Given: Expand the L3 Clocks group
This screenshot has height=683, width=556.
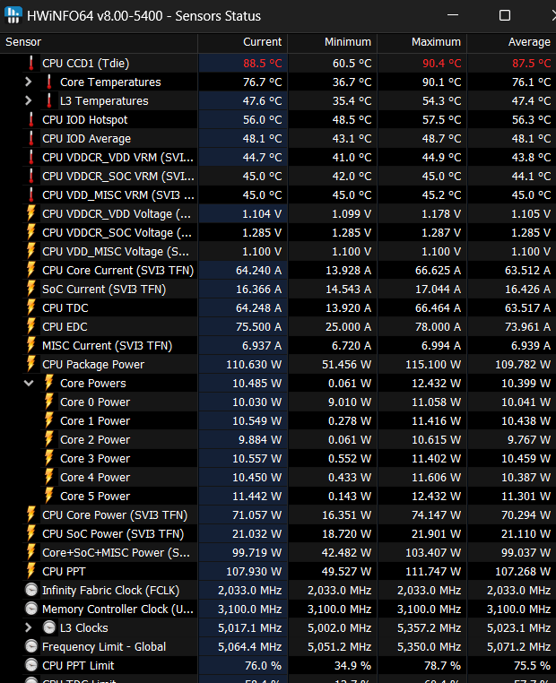Looking at the screenshot, I should pos(29,627).
